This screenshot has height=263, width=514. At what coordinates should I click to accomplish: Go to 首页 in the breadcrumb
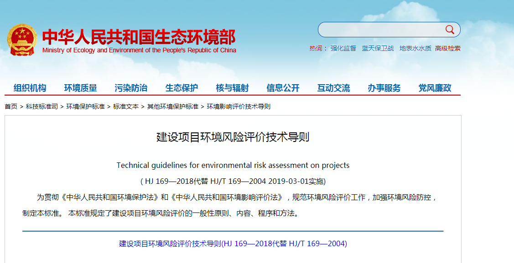(x=11, y=106)
